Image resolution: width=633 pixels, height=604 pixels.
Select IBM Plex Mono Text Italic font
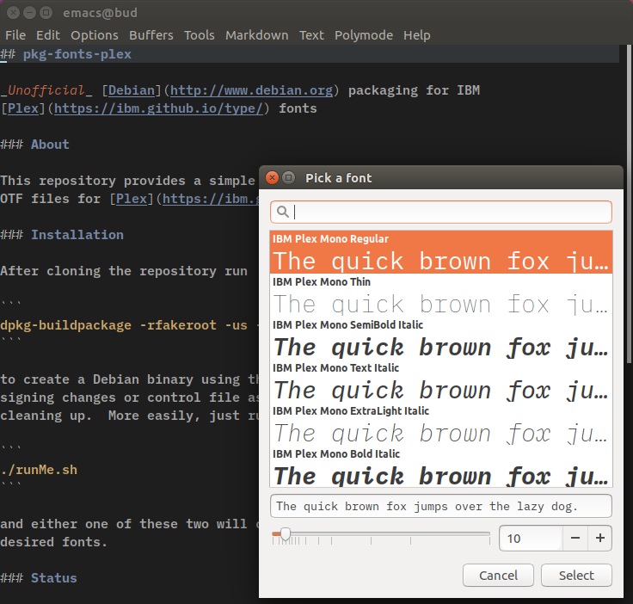[x=441, y=381]
